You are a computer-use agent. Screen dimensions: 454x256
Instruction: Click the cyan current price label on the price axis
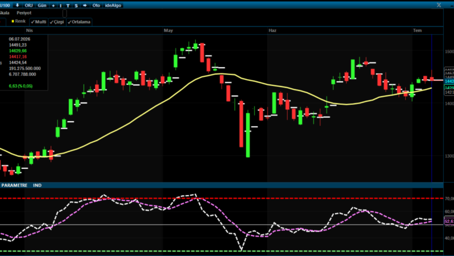click(x=449, y=81)
